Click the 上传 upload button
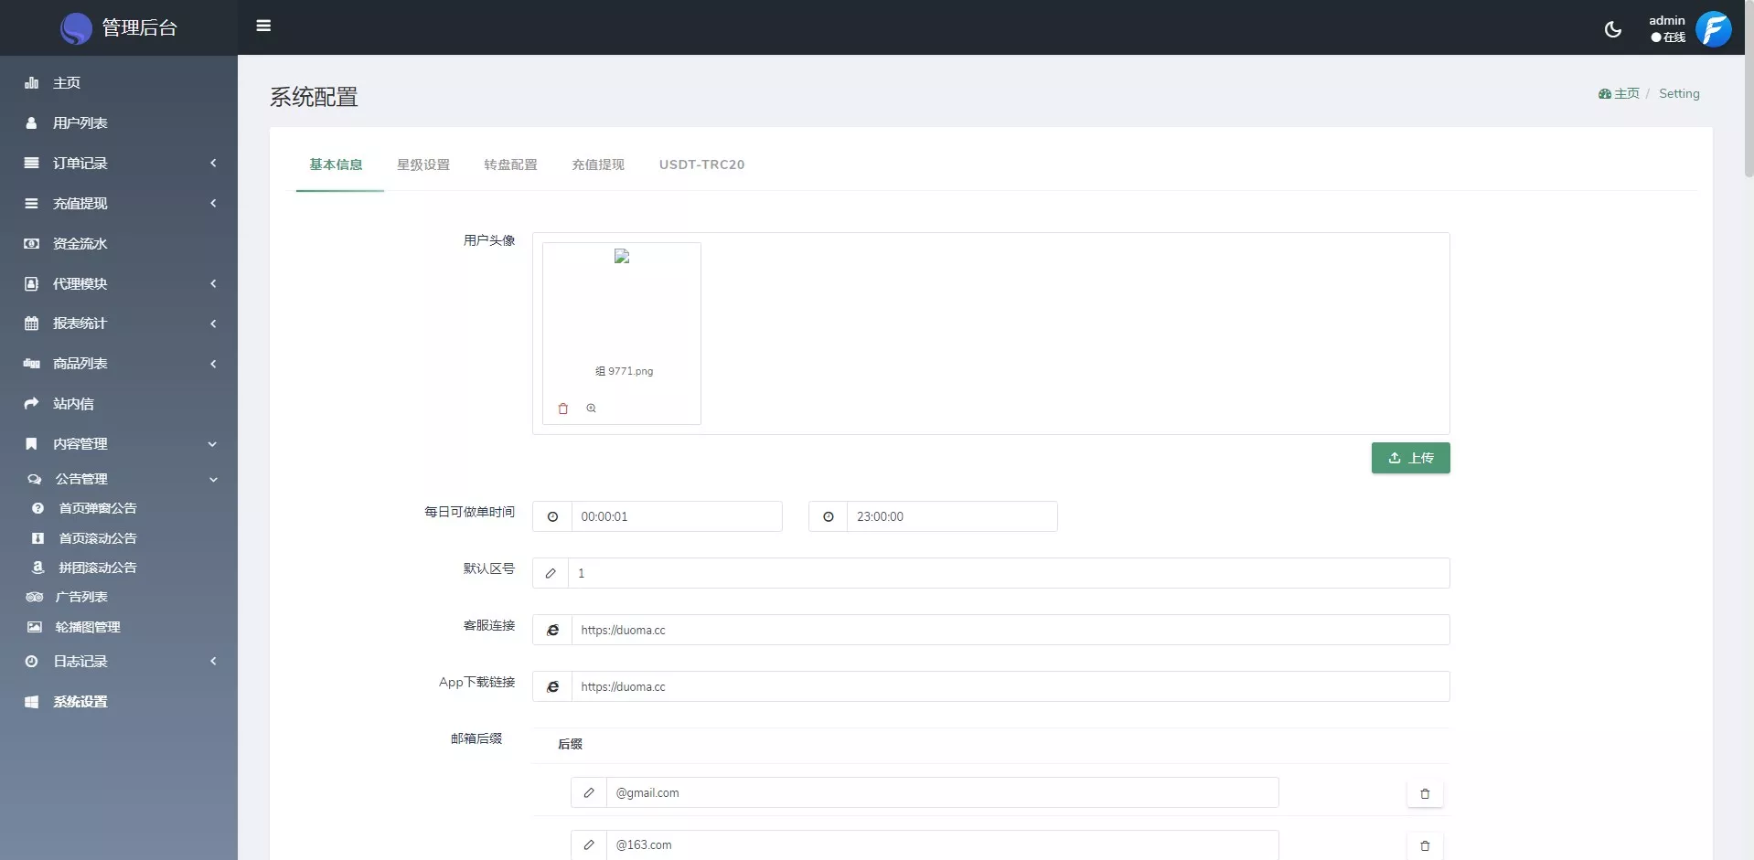 click(1410, 457)
